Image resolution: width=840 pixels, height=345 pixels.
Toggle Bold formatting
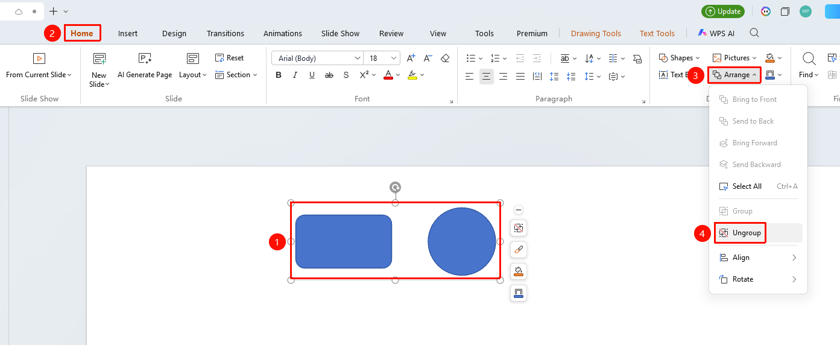pos(279,75)
